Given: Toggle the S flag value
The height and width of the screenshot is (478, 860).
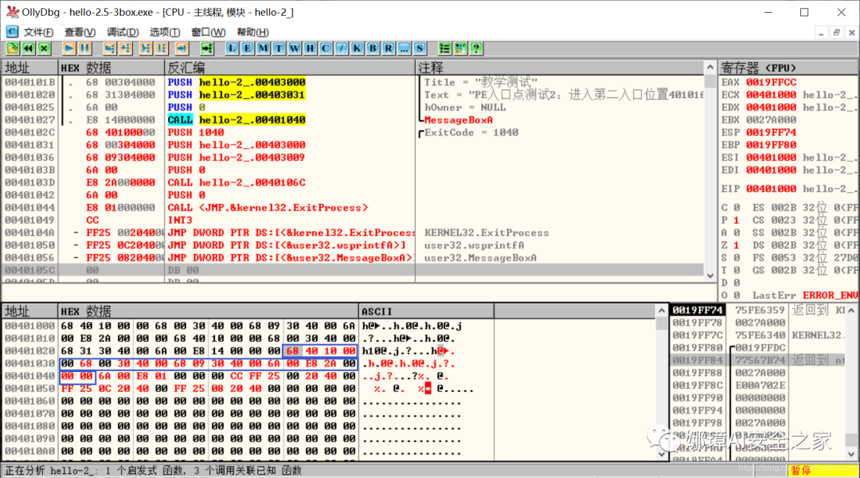Looking at the screenshot, I should coord(737,257).
